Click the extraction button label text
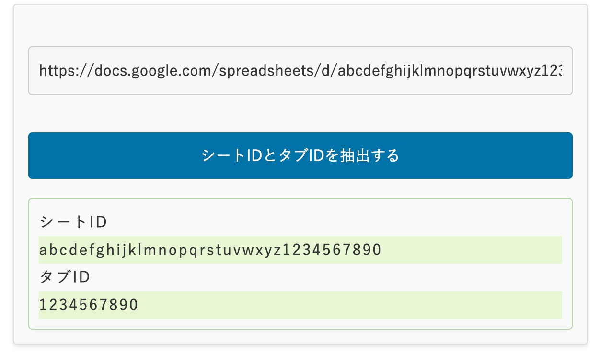 tap(300, 155)
